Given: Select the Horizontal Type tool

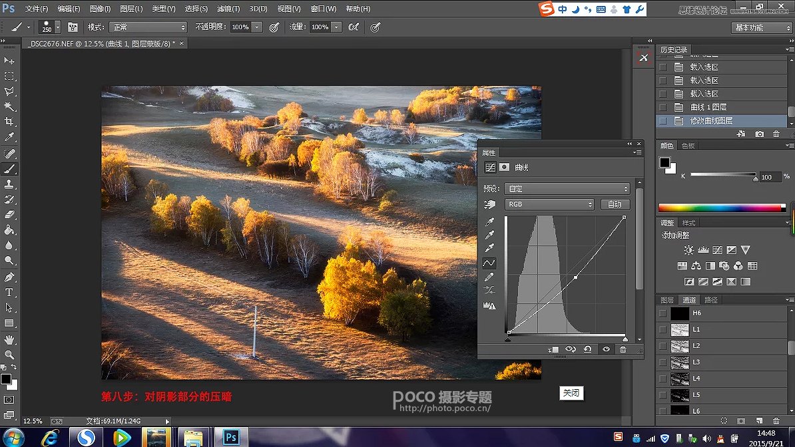Looking at the screenshot, I should point(9,293).
